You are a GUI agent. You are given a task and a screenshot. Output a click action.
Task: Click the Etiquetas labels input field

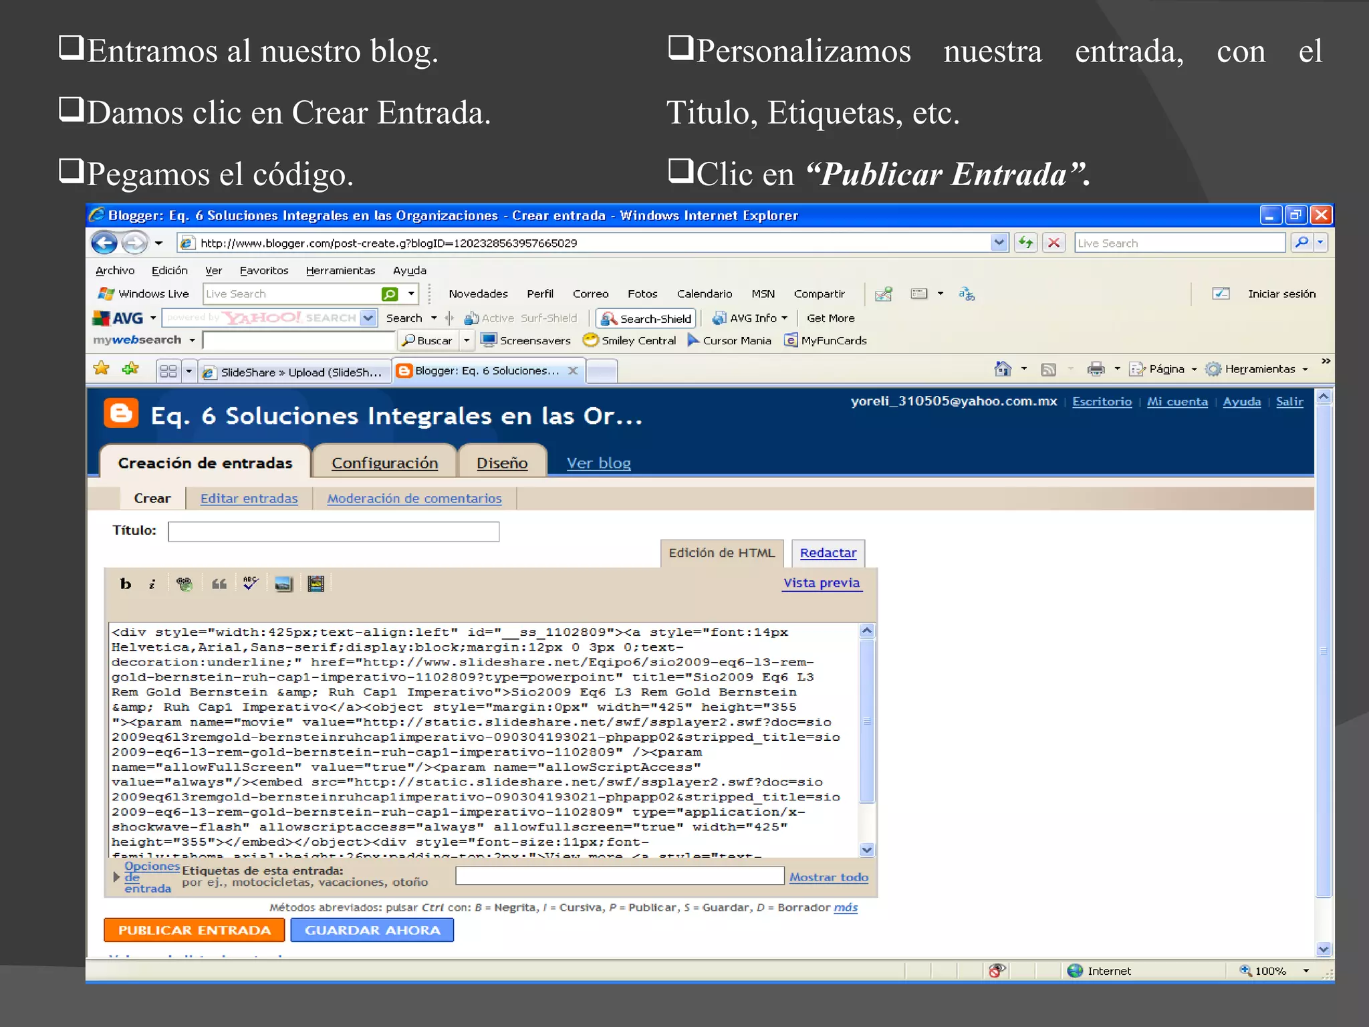(620, 876)
